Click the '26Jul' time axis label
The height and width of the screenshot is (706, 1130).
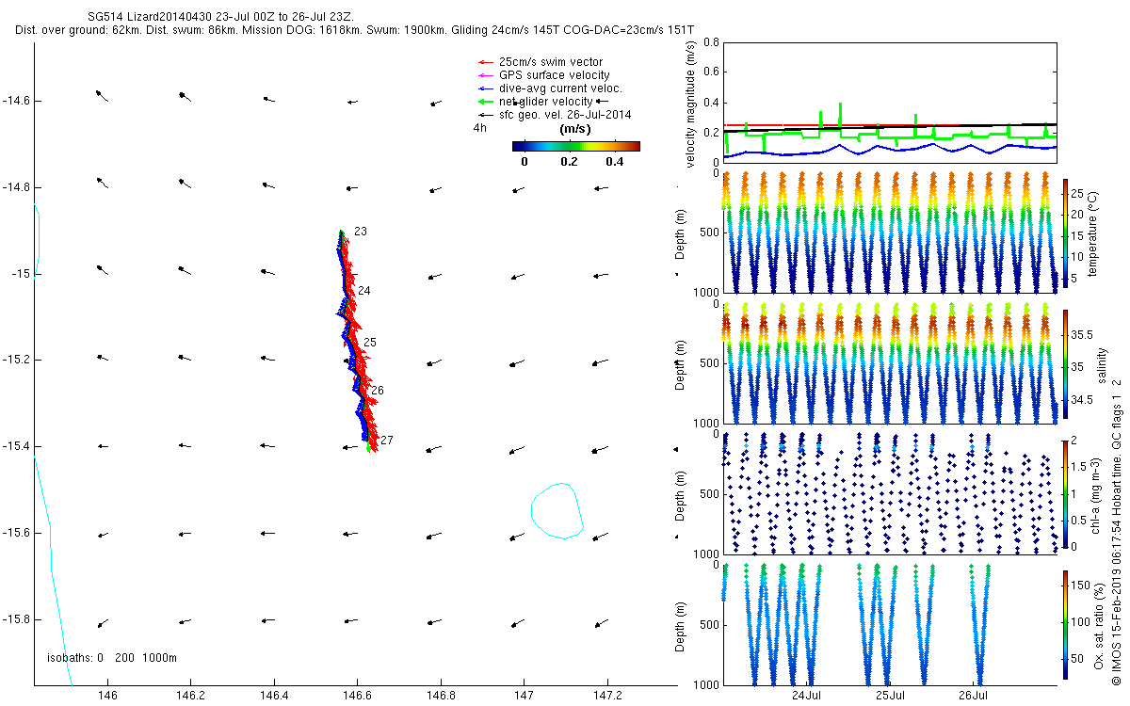(x=974, y=695)
